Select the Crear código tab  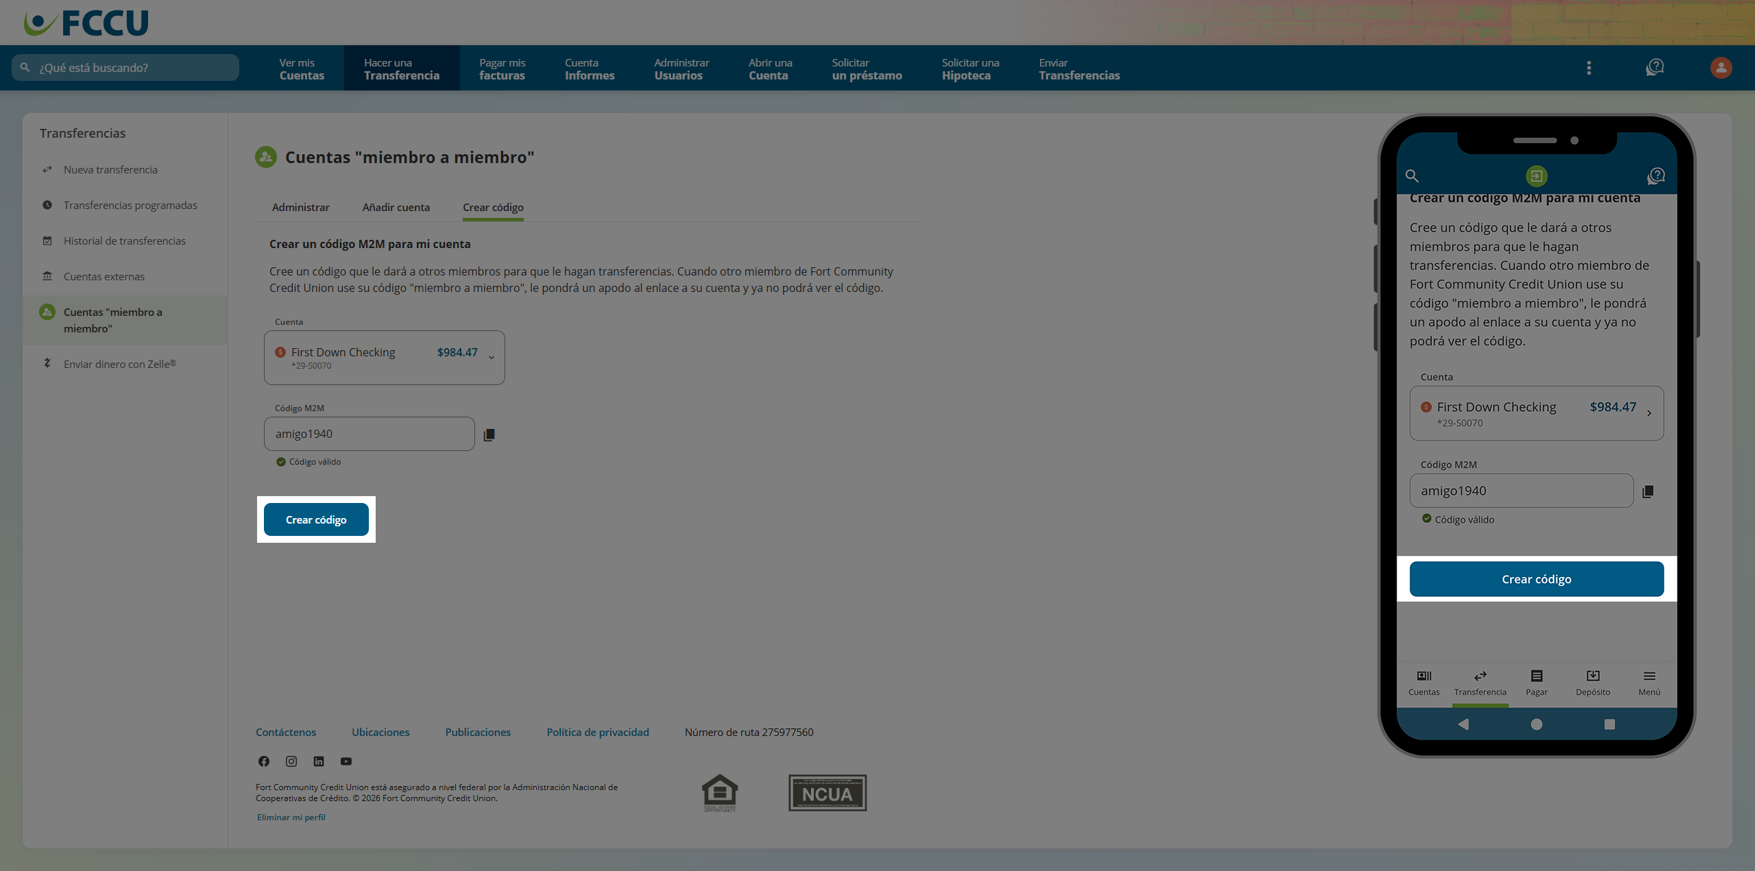pos(493,207)
